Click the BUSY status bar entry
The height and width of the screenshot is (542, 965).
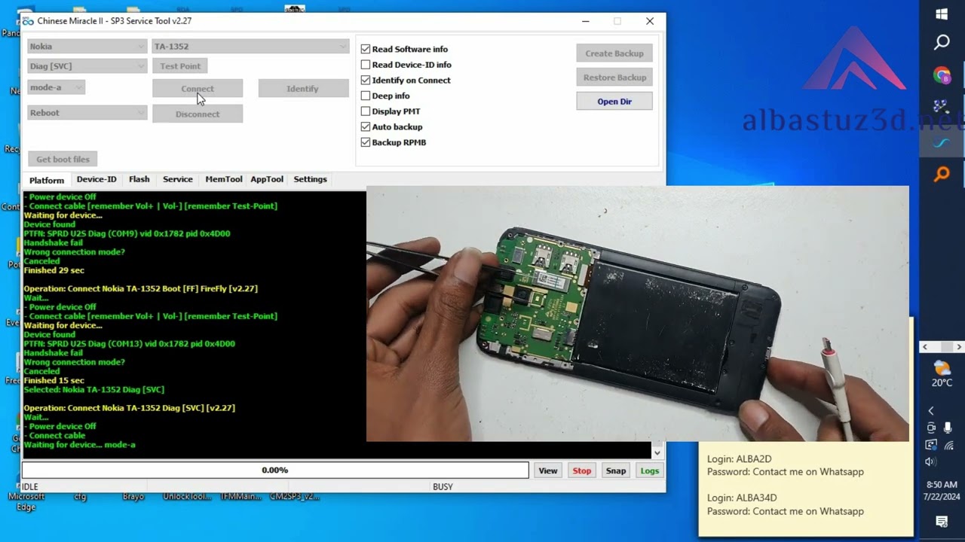443,487
